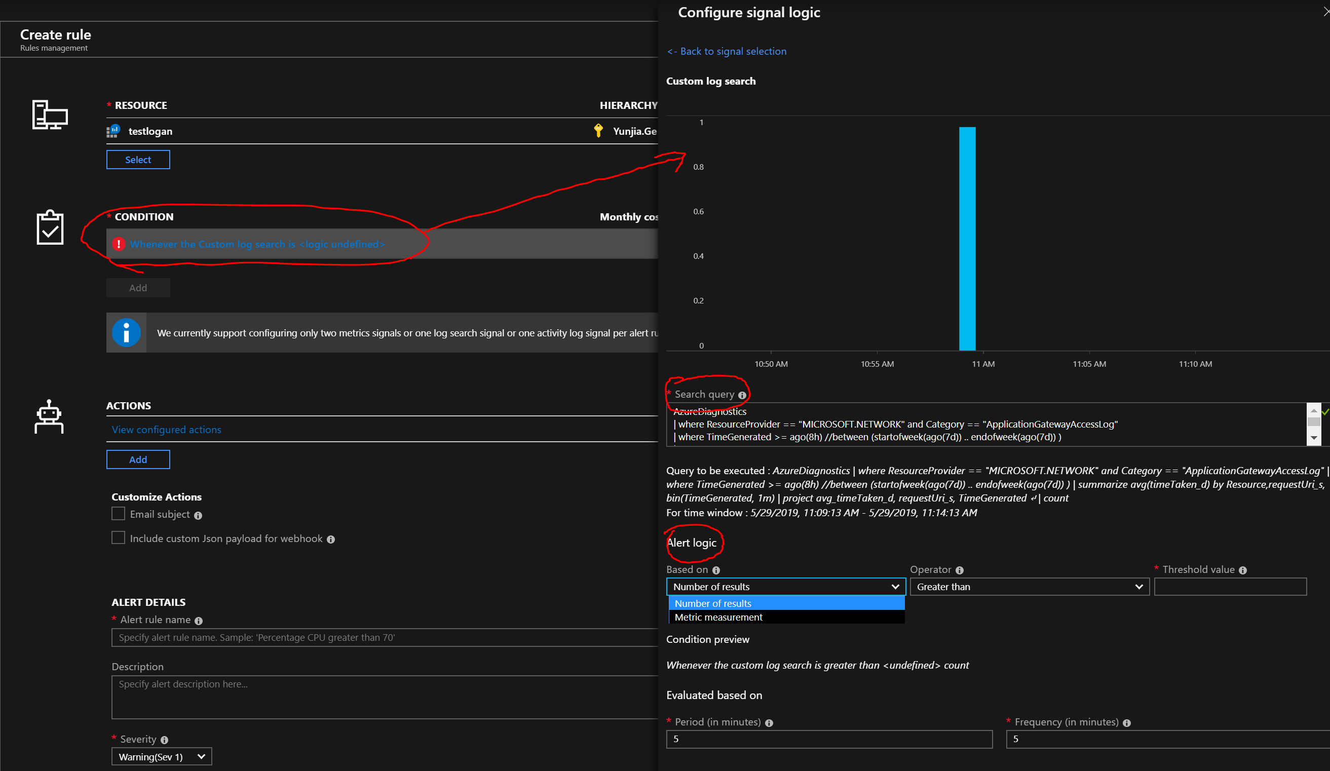Select Number of results option in list
Image resolution: width=1330 pixels, height=771 pixels.
(x=786, y=603)
